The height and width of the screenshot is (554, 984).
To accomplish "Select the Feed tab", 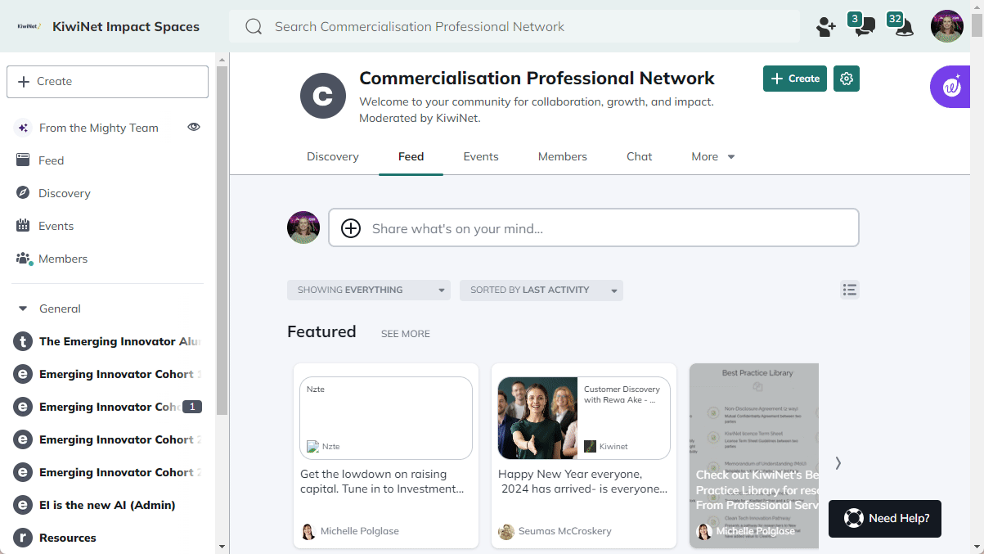I will tap(411, 156).
